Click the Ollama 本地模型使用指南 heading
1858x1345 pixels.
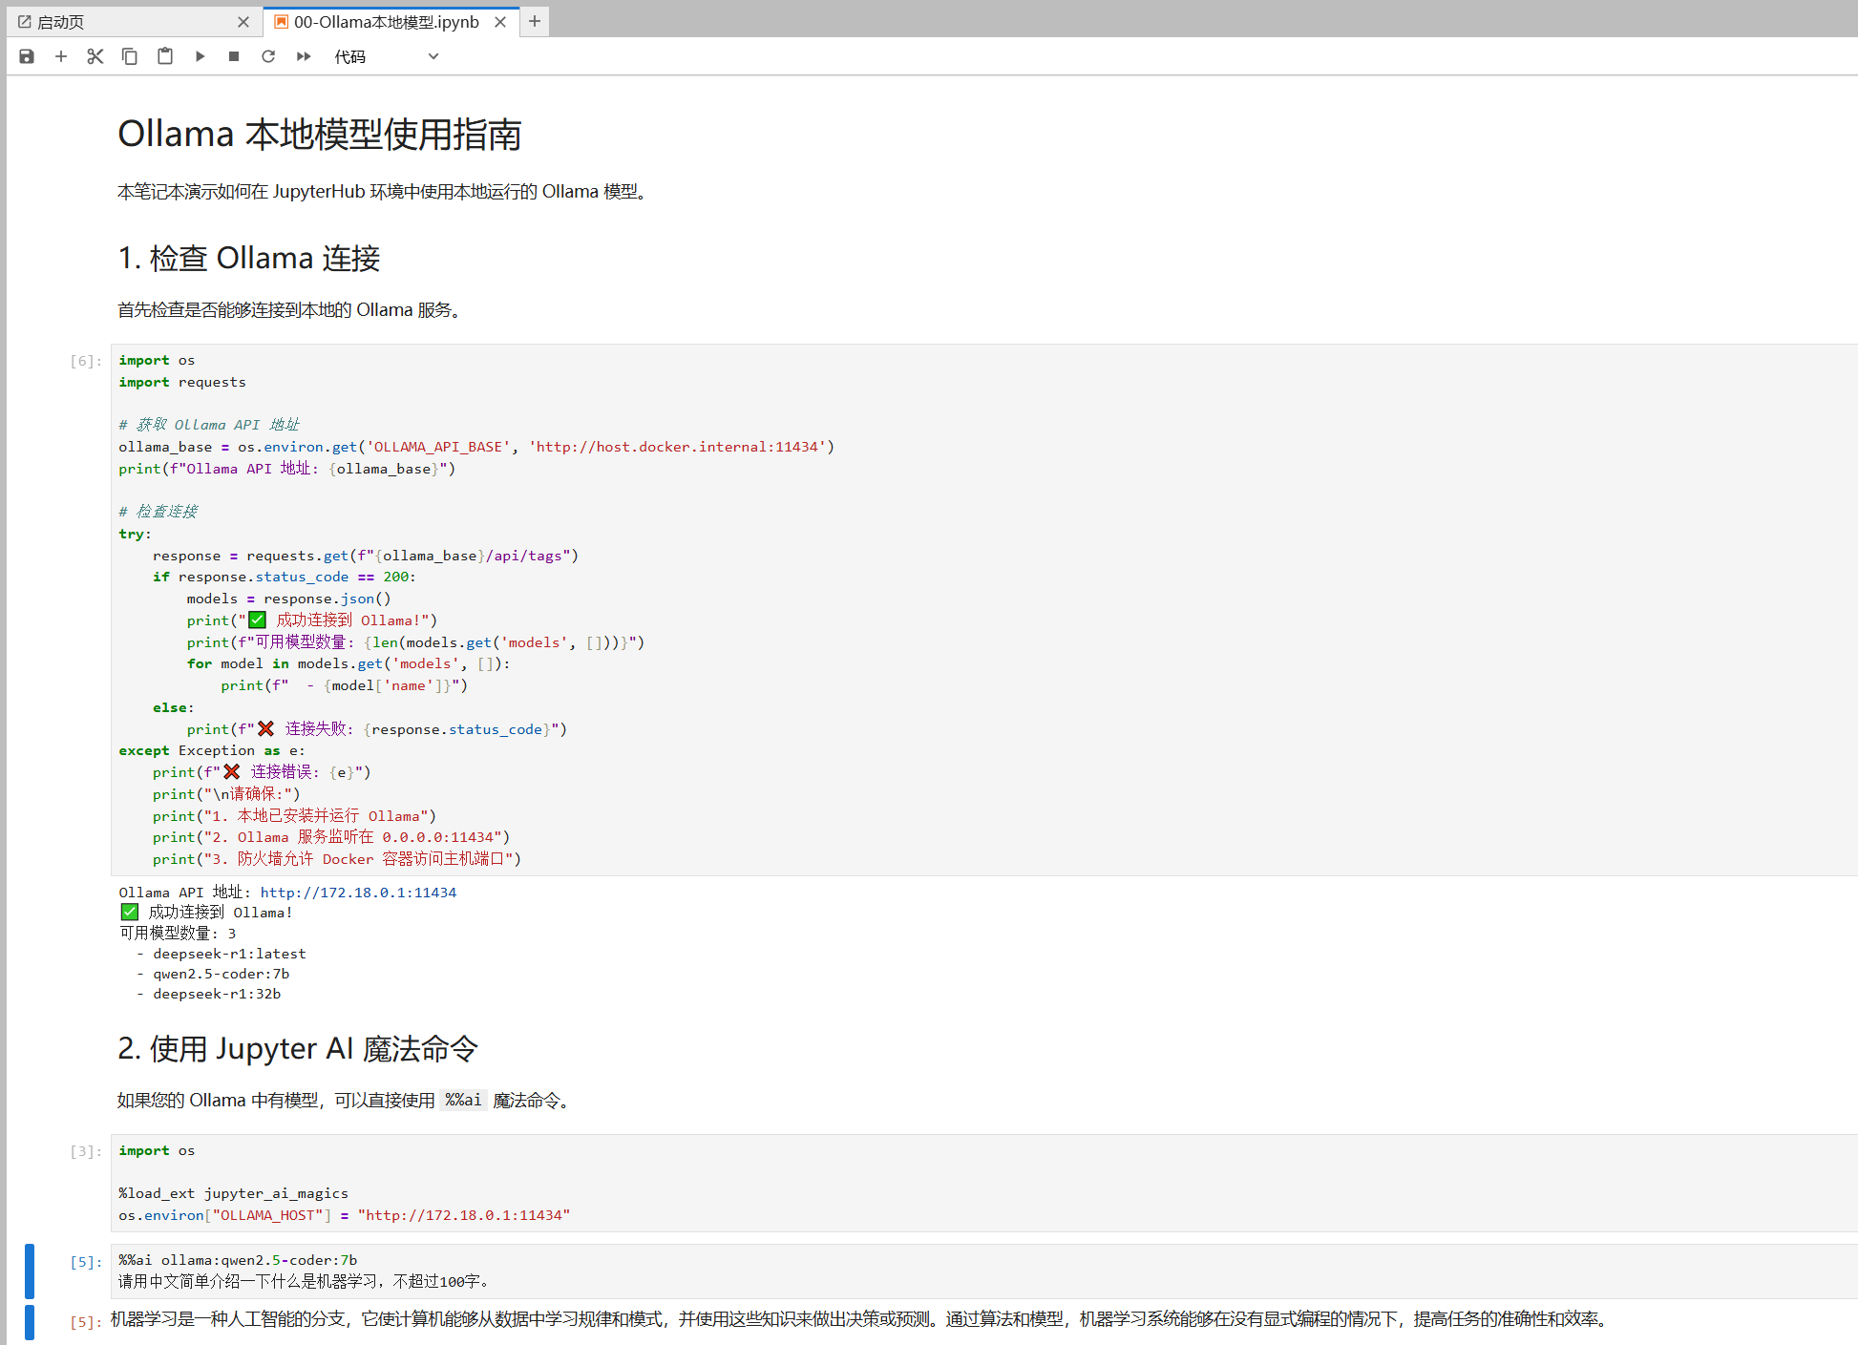tap(320, 135)
